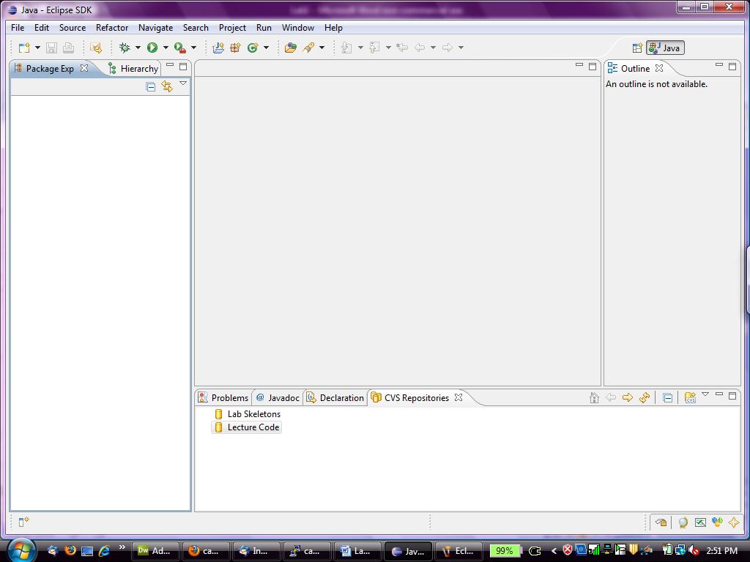The width and height of the screenshot is (750, 562).
Task: Refresh the CVS Repositories view
Action: tap(645, 397)
